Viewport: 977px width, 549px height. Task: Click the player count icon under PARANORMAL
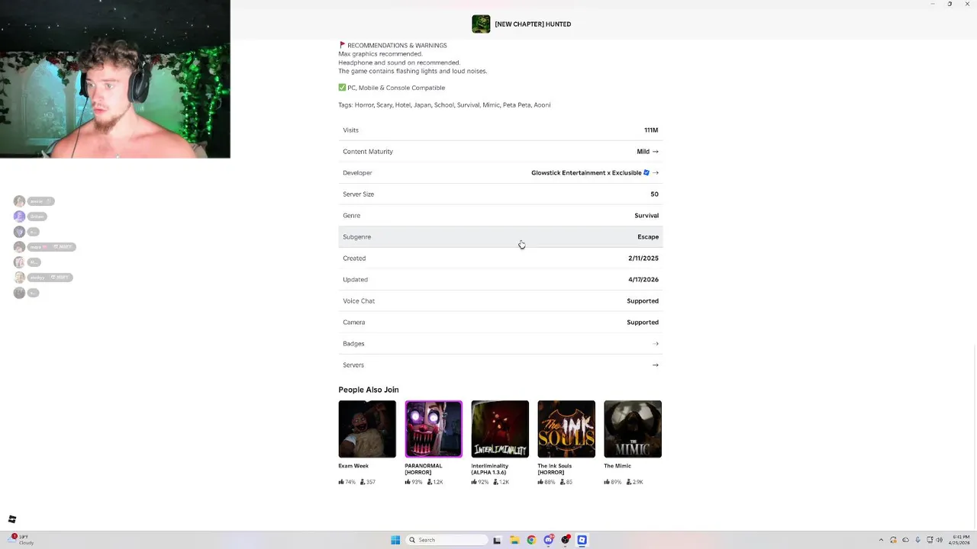coord(430,482)
